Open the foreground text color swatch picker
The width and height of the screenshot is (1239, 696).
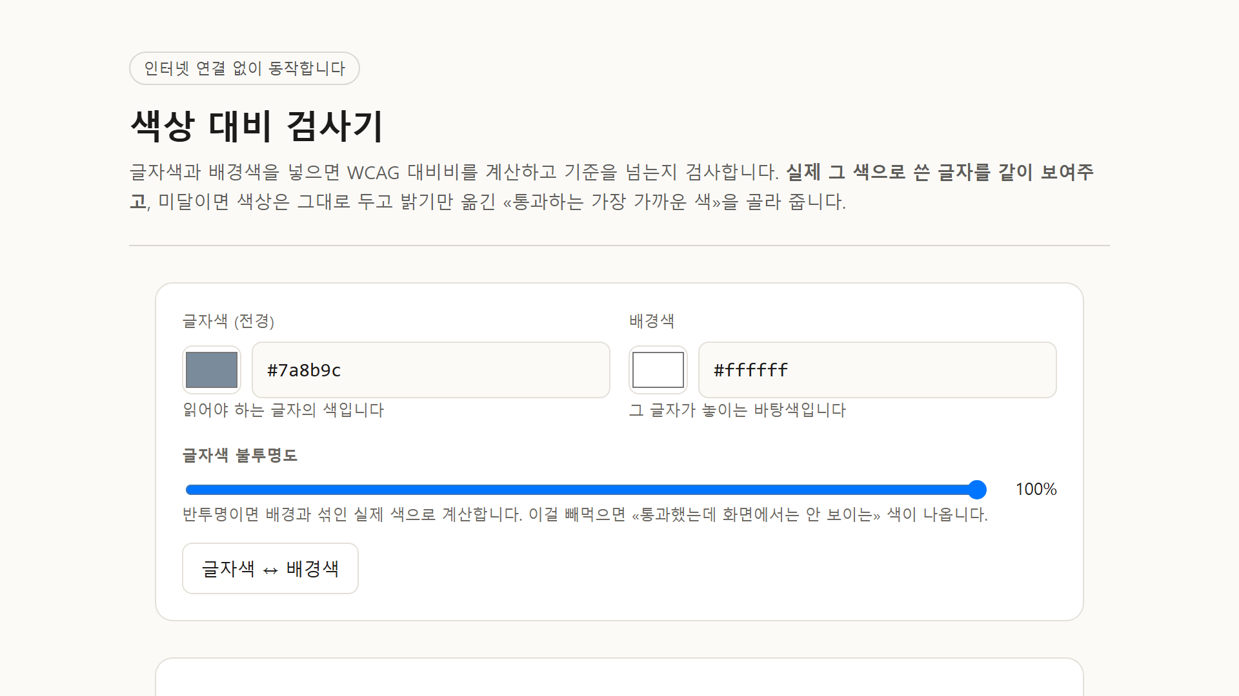click(x=212, y=370)
